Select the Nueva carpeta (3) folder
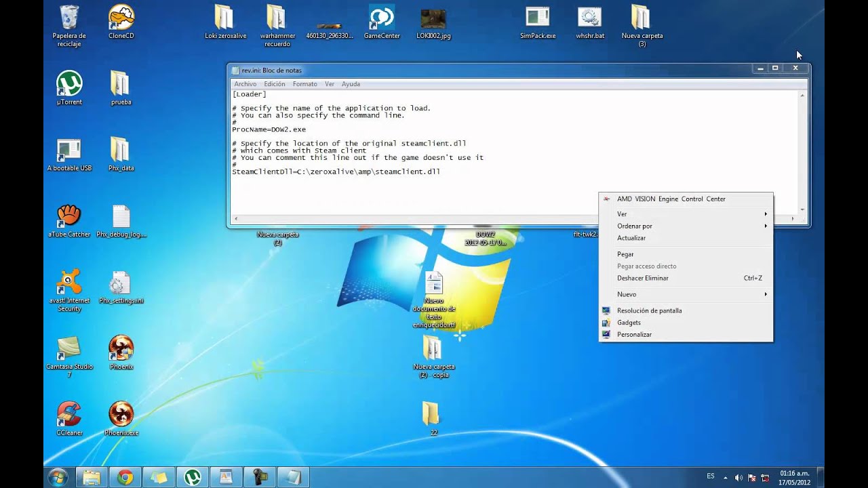Viewport: 868px width, 488px height. 642,26
